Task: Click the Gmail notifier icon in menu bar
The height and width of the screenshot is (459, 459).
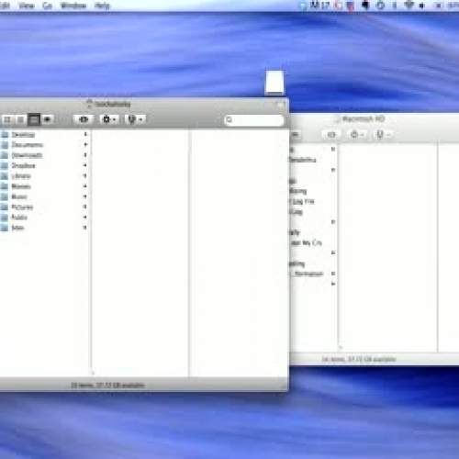Action: point(319,6)
